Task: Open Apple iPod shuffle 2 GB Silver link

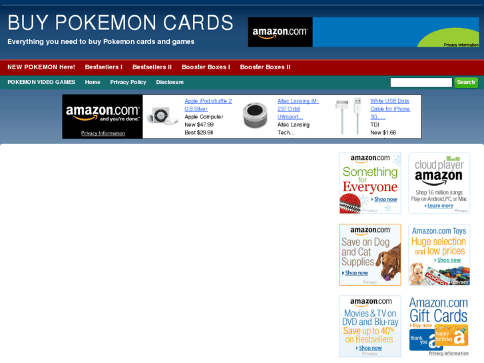Action: [208, 105]
